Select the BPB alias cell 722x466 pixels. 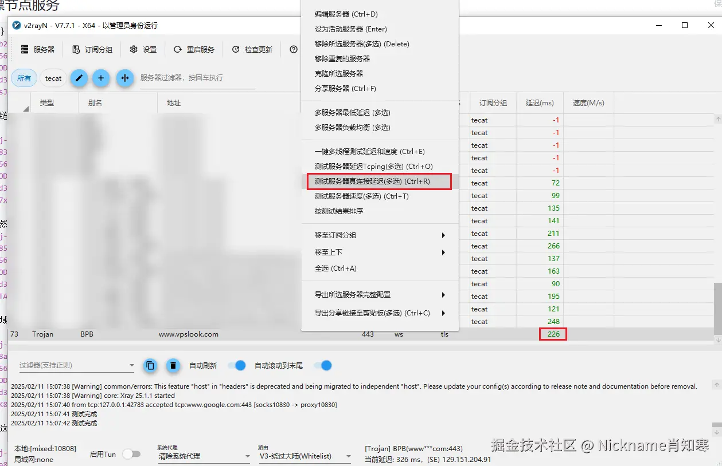tap(87, 334)
